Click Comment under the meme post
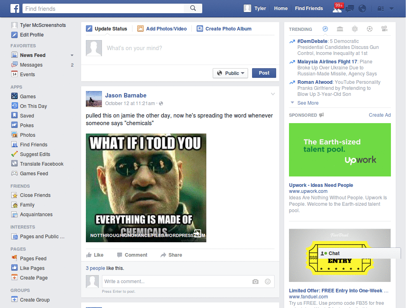The width and height of the screenshot is (411, 308). 132,255
